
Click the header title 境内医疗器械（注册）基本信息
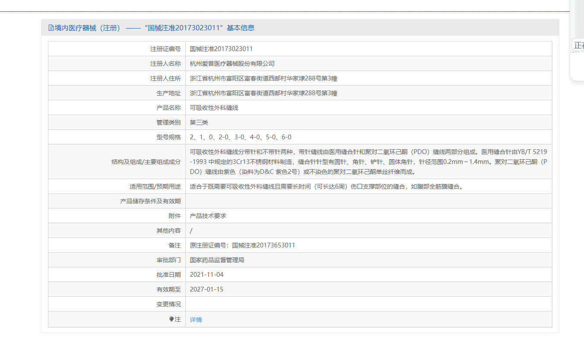[x=151, y=28]
